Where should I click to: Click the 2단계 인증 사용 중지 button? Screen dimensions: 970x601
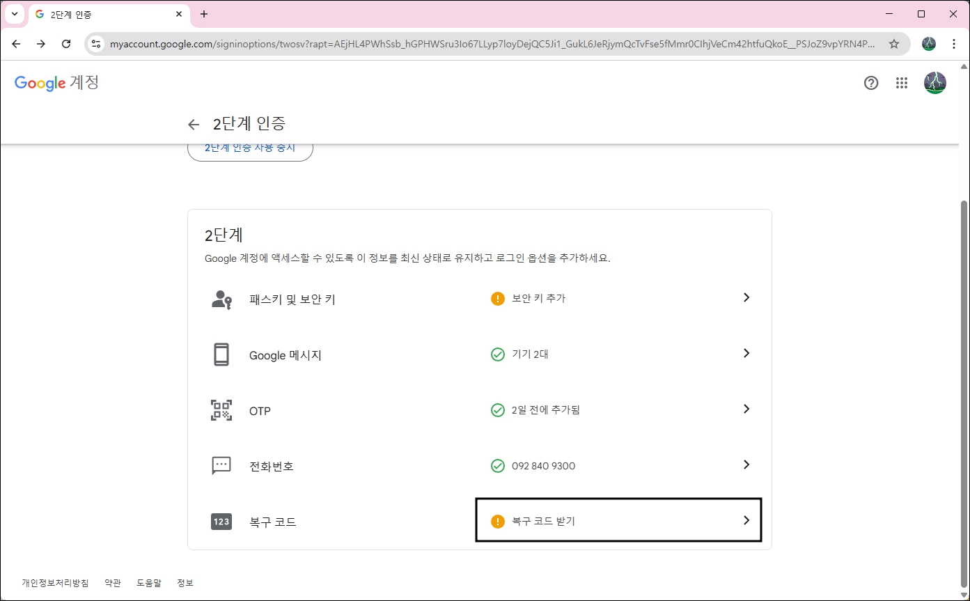(250, 147)
